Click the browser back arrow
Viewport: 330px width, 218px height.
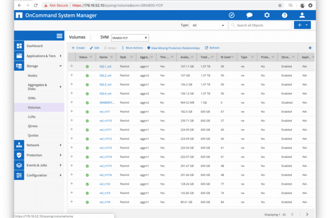point(19,5)
